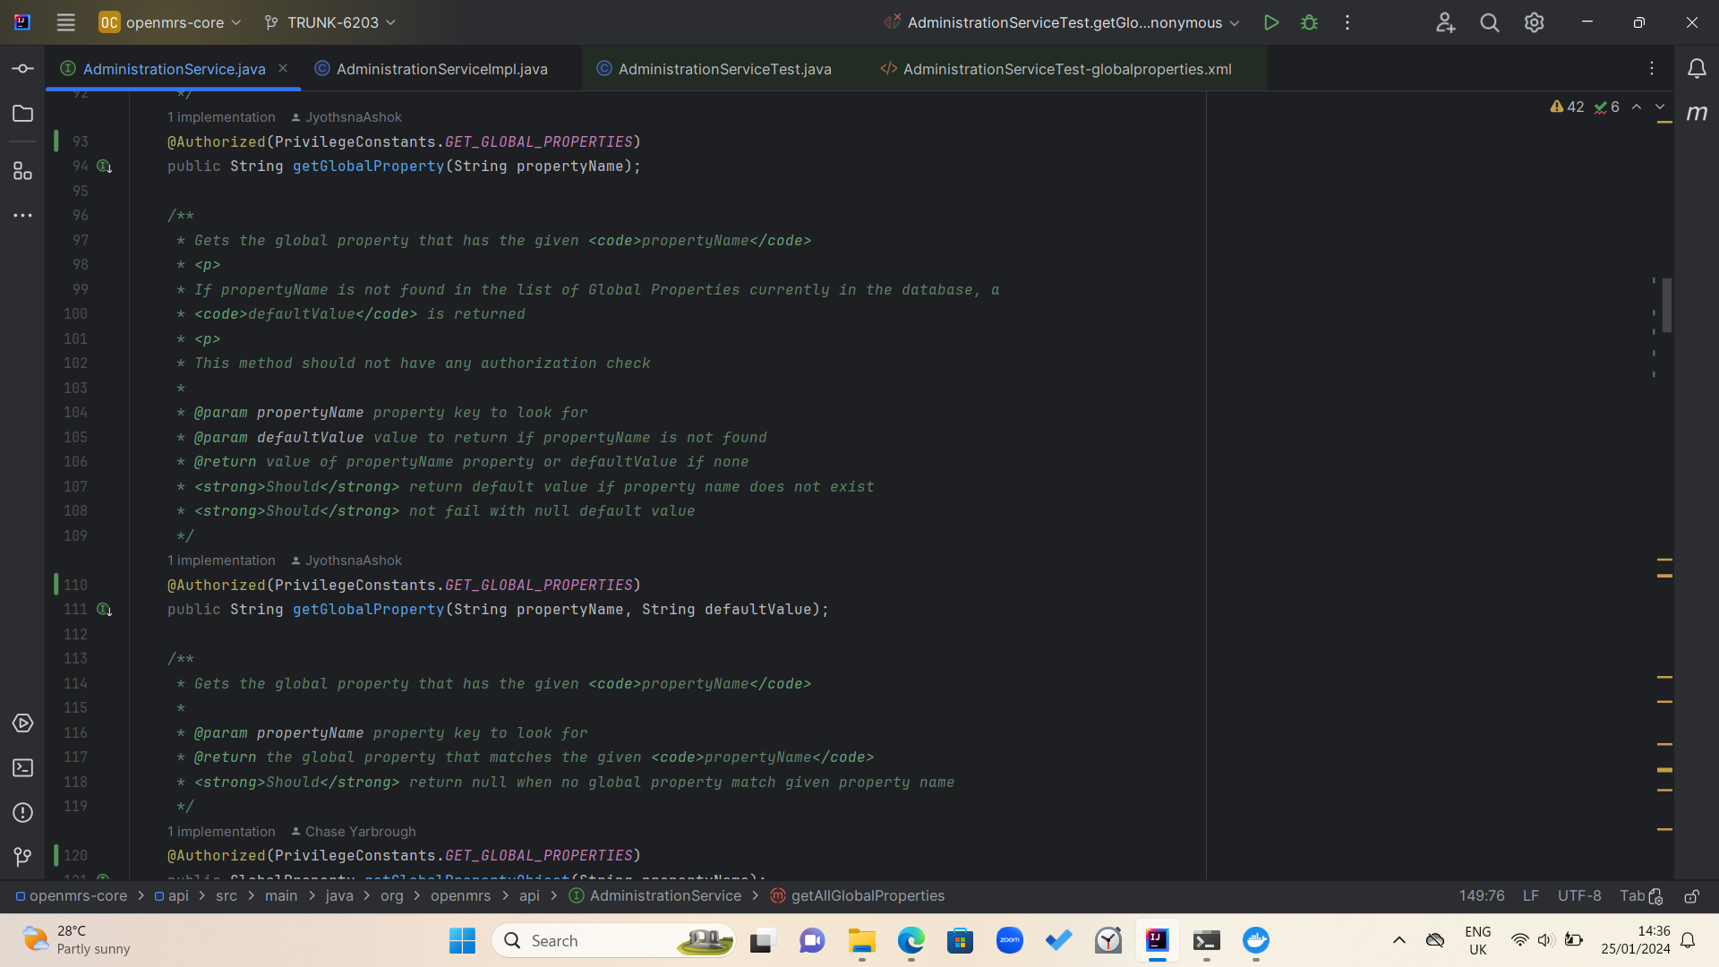
Task: Start debugging with the bug icon
Action: point(1309,22)
